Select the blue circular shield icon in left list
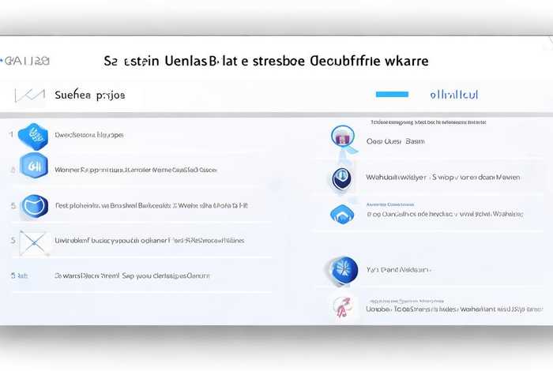Image resolution: width=553 pixels, height=371 pixels. (x=35, y=205)
